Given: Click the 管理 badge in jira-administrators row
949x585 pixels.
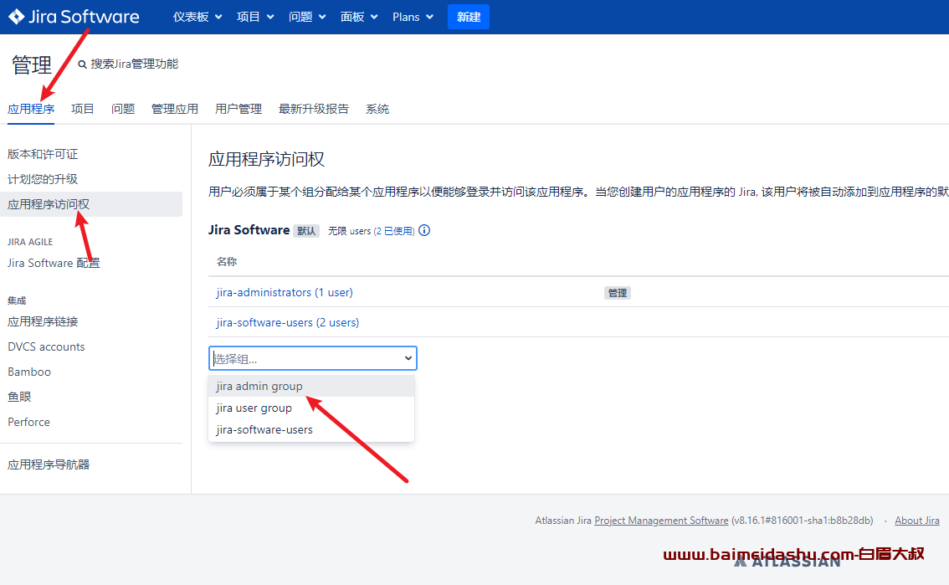Looking at the screenshot, I should [x=618, y=293].
